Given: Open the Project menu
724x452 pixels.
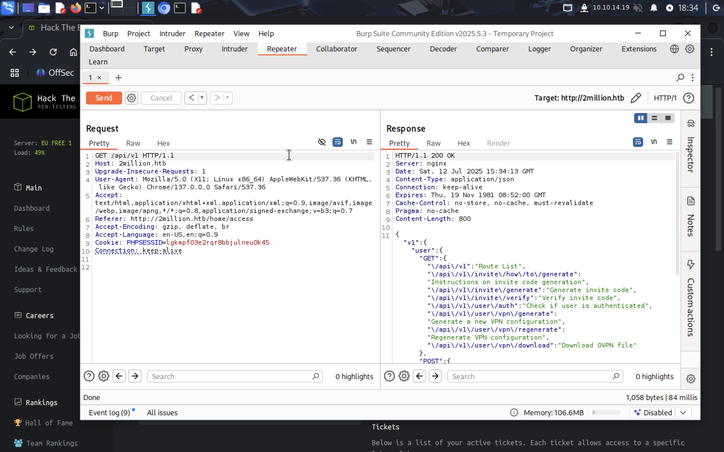Looking at the screenshot, I should point(139,34).
